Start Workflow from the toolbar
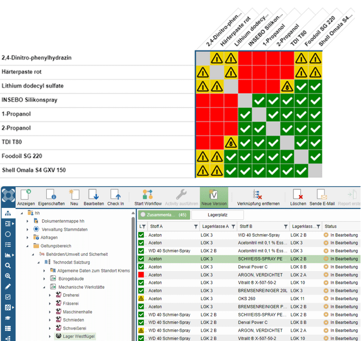This screenshot has height=341, width=361. pos(148,198)
